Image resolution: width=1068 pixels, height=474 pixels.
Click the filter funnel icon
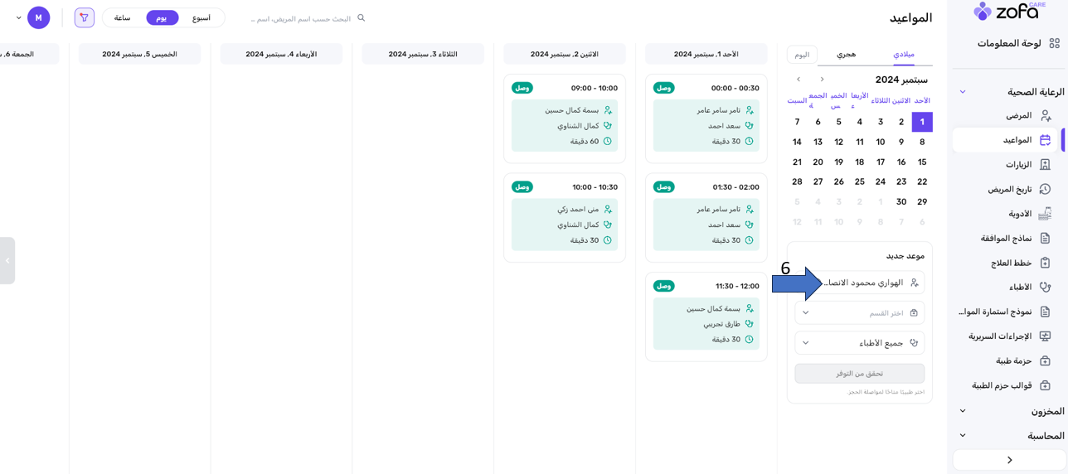pos(84,17)
